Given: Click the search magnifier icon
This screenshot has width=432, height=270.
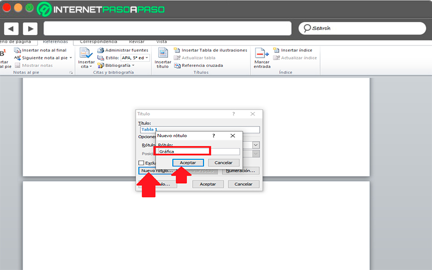Looking at the screenshot, I should (x=307, y=29).
